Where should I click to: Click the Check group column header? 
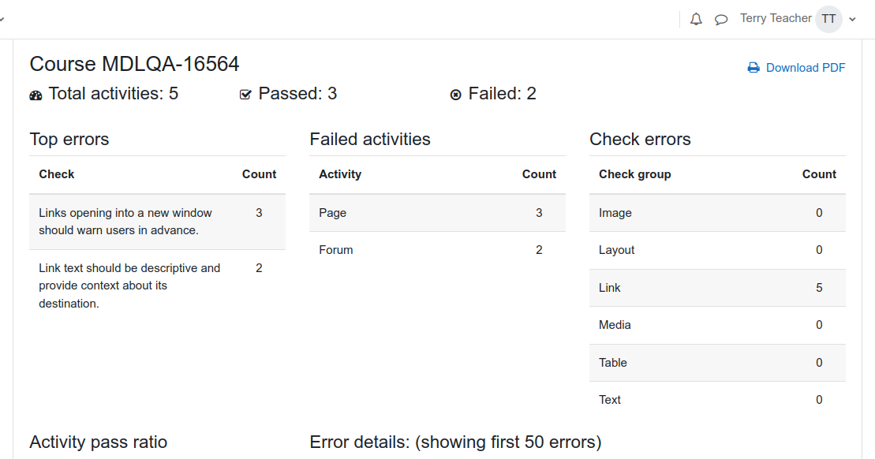click(635, 174)
